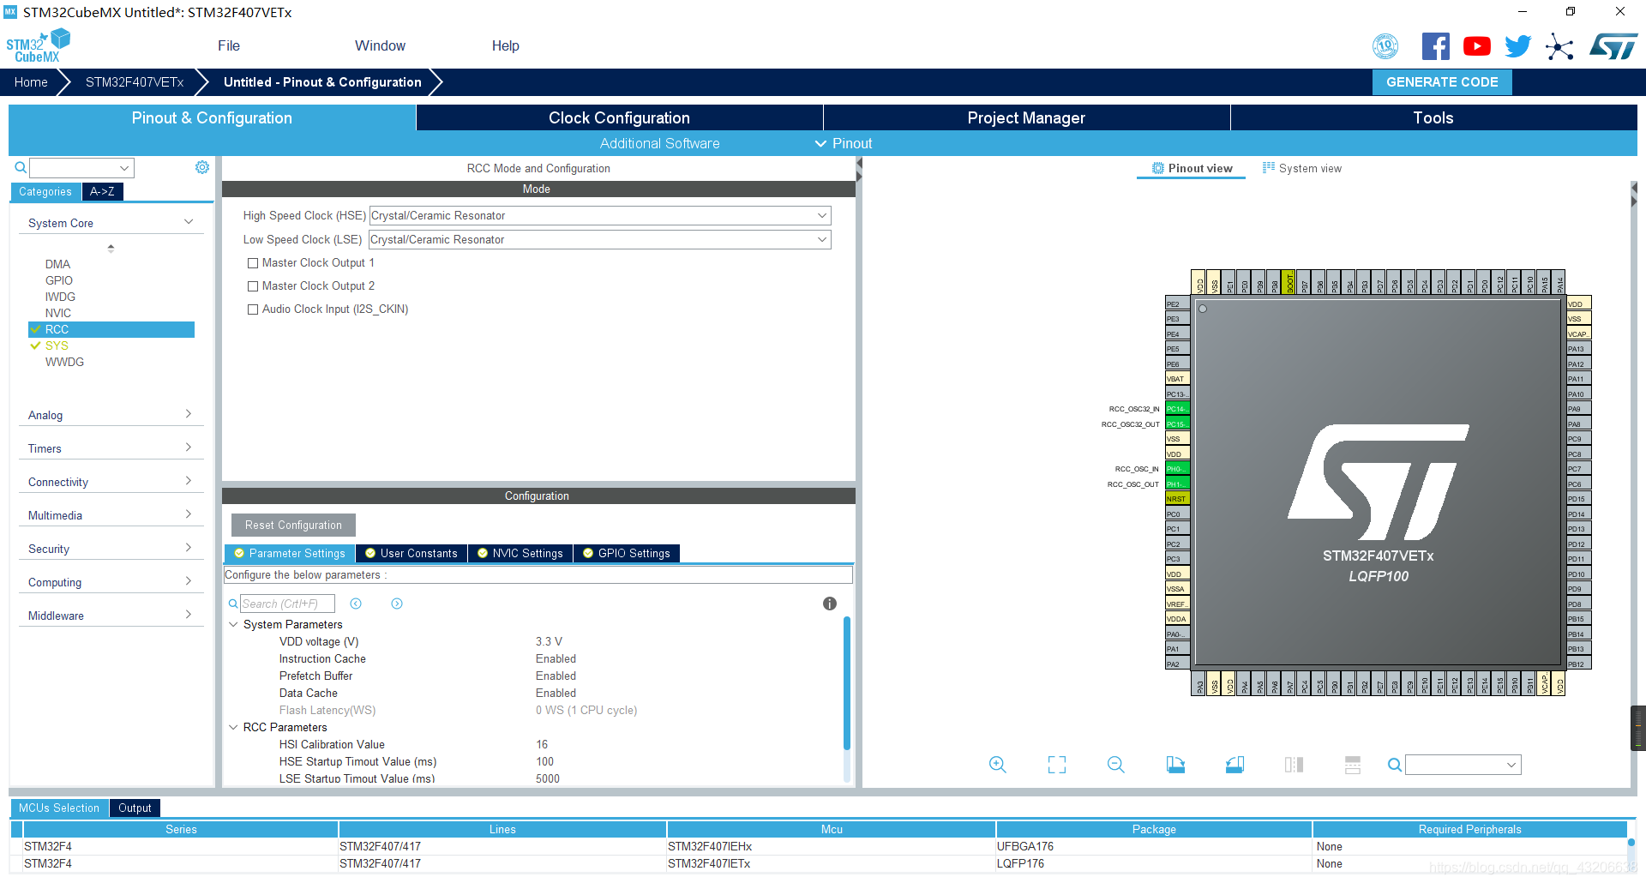Click the horizontal split view icon
Screen dimensions: 1646x883
1353,765
